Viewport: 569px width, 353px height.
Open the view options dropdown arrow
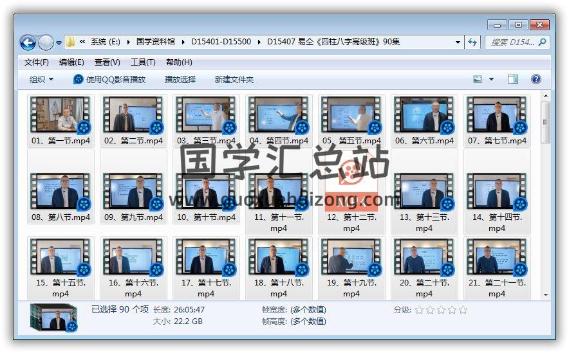[x=491, y=79]
